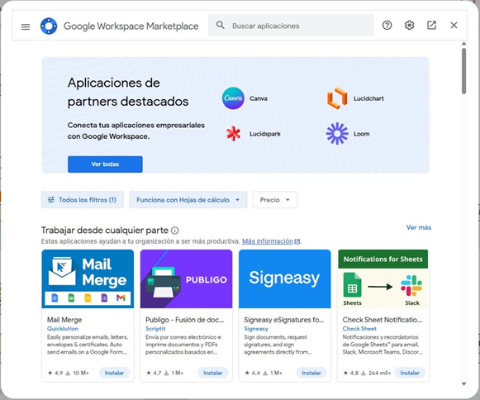Click the Ver todas button
The width and height of the screenshot is (480, 400).
pyautogui.click(x=105, y=164)
